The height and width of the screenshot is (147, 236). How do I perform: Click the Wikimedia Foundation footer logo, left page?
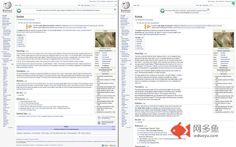click(x=105, y=146)
